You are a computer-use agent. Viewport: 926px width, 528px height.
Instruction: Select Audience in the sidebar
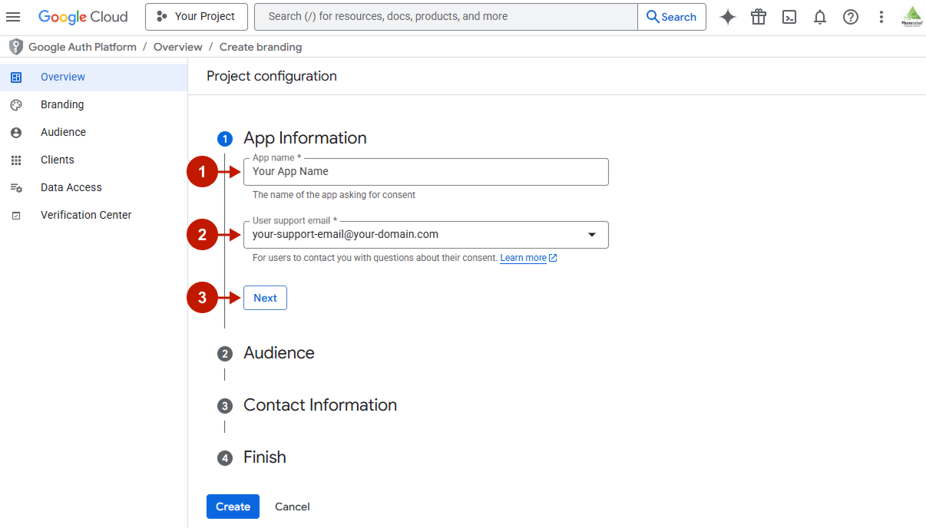(63, 132)
